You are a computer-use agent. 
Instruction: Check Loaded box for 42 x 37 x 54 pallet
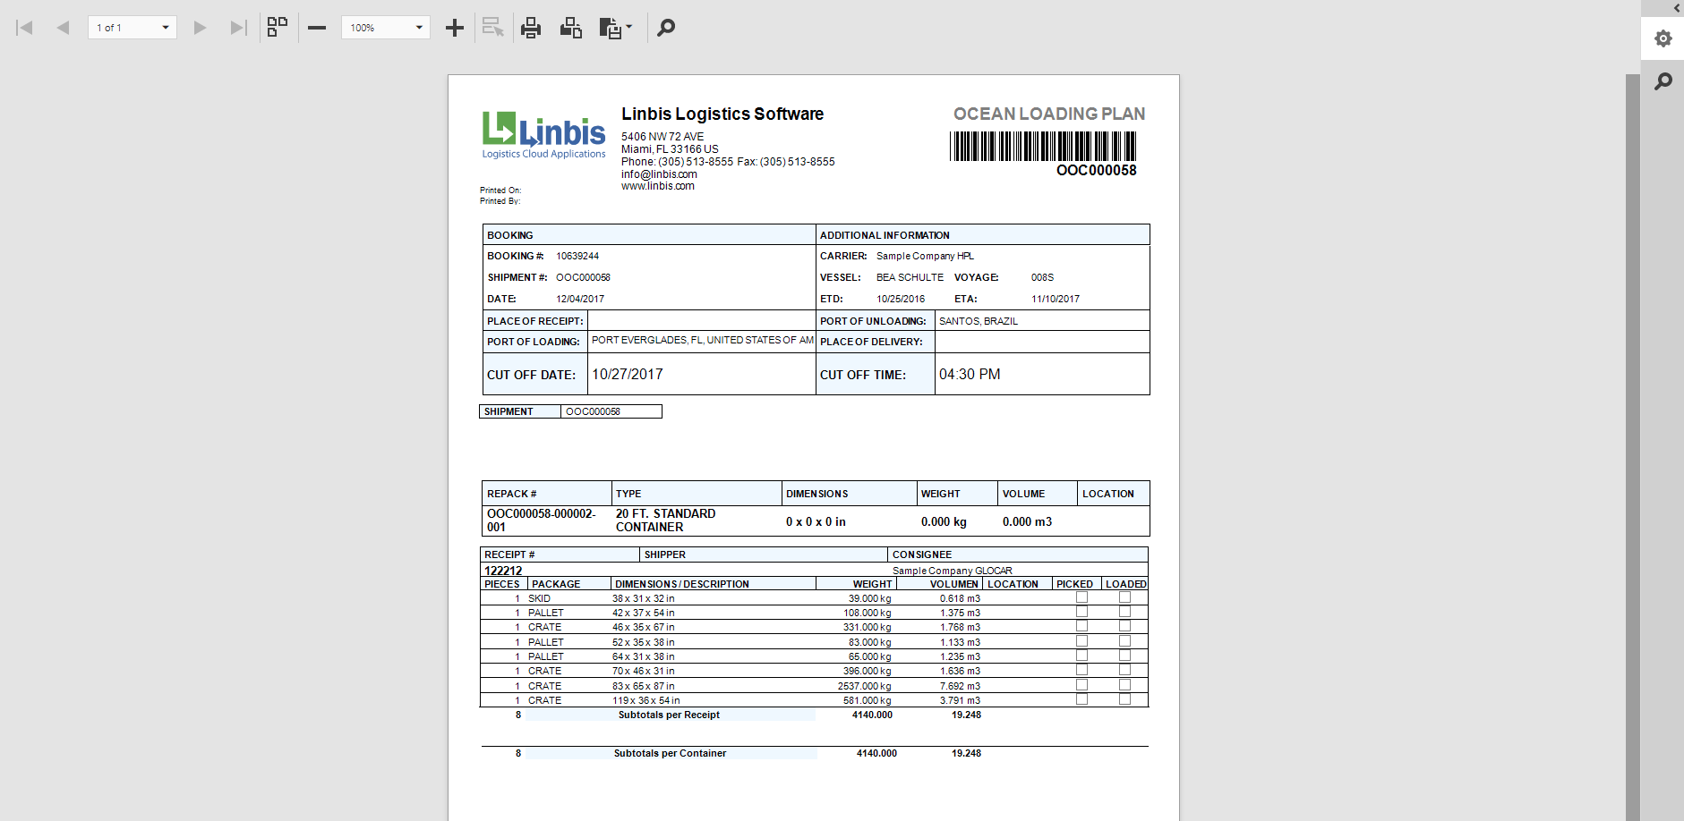pos(1124,612)
